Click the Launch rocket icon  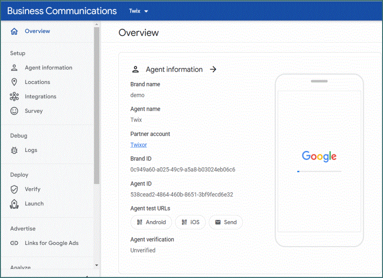click(14, 204)
